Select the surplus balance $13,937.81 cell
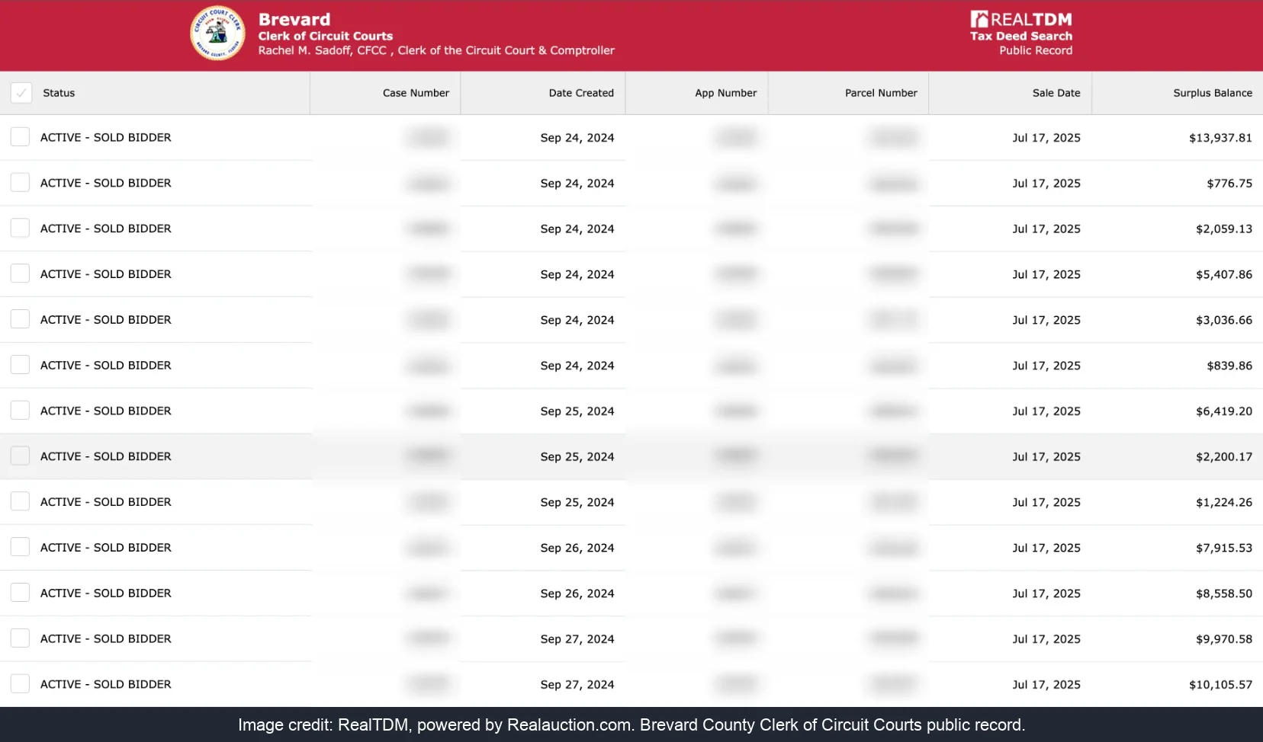 [x=1220, y=138]
